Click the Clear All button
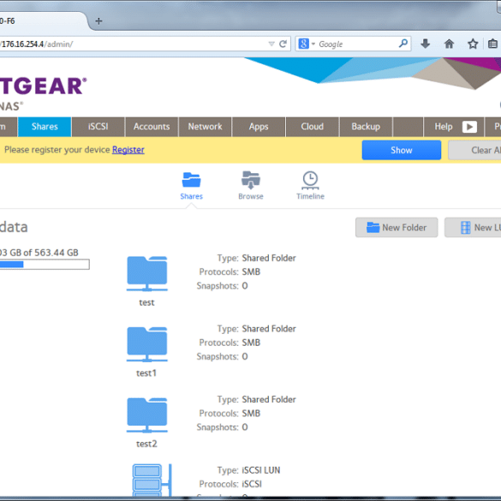The height and width of the screenshot is (501, 501). click(x=474, y=150)
